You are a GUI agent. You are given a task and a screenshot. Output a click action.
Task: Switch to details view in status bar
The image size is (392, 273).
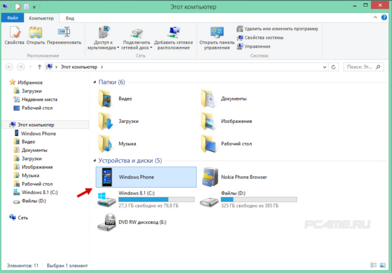[x=374, y=265]
